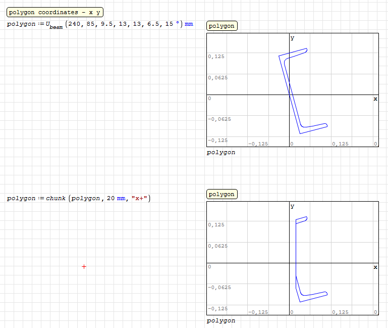The width and height of the screenshot is (388, 328).
Task: Select the chunk function name in second formula
Action: click(56, 198)
